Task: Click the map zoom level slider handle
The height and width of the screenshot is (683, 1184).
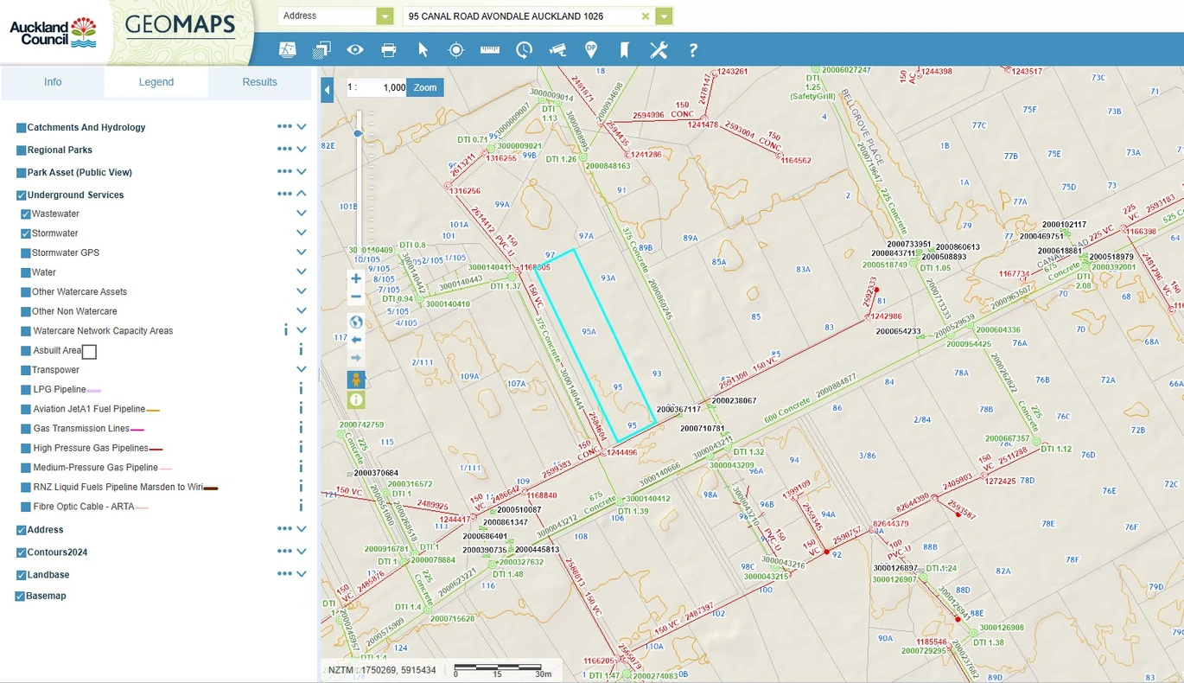Action: click(359, 134)
